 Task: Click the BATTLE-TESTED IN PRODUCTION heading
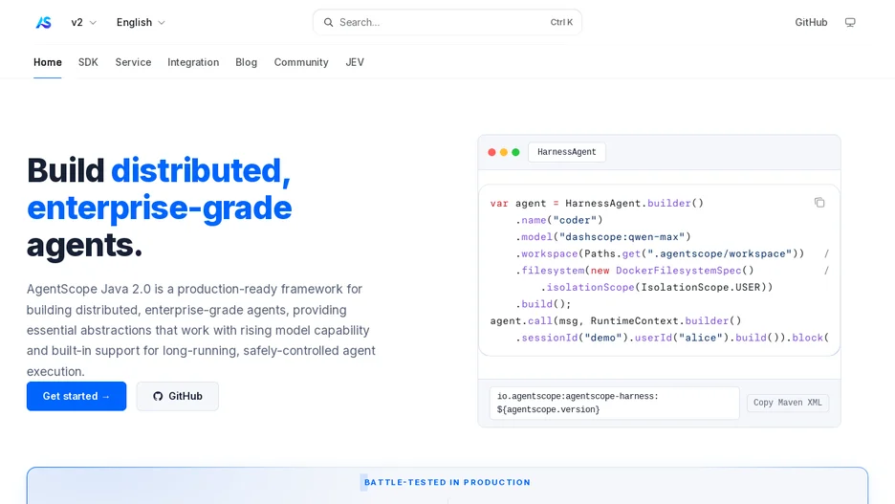pyautogui.click(x=447, y=482)
